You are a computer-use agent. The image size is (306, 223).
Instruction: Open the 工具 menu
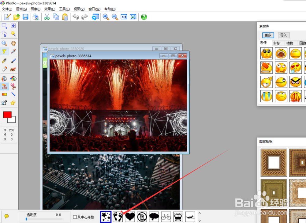tap(64, 9)
